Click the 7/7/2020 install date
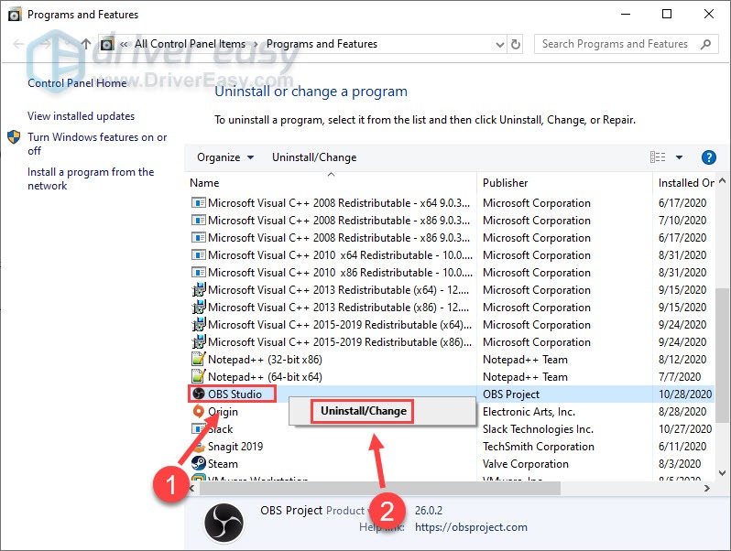 point(680,376)
